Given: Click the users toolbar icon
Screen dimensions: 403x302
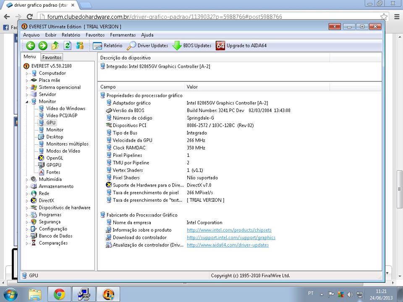Looking at the screenshot, I should 80,46.
